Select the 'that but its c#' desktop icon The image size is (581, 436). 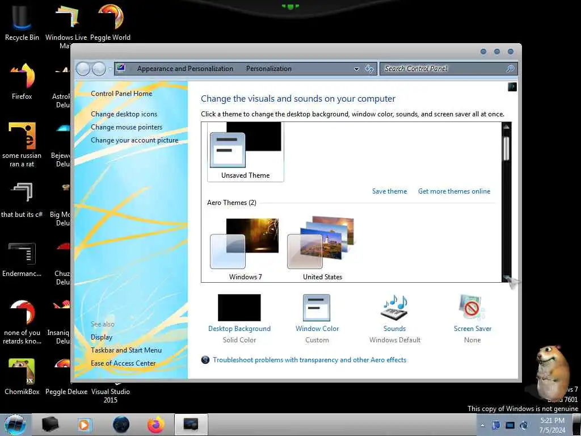pyautogui.click(x=22, y=199)
